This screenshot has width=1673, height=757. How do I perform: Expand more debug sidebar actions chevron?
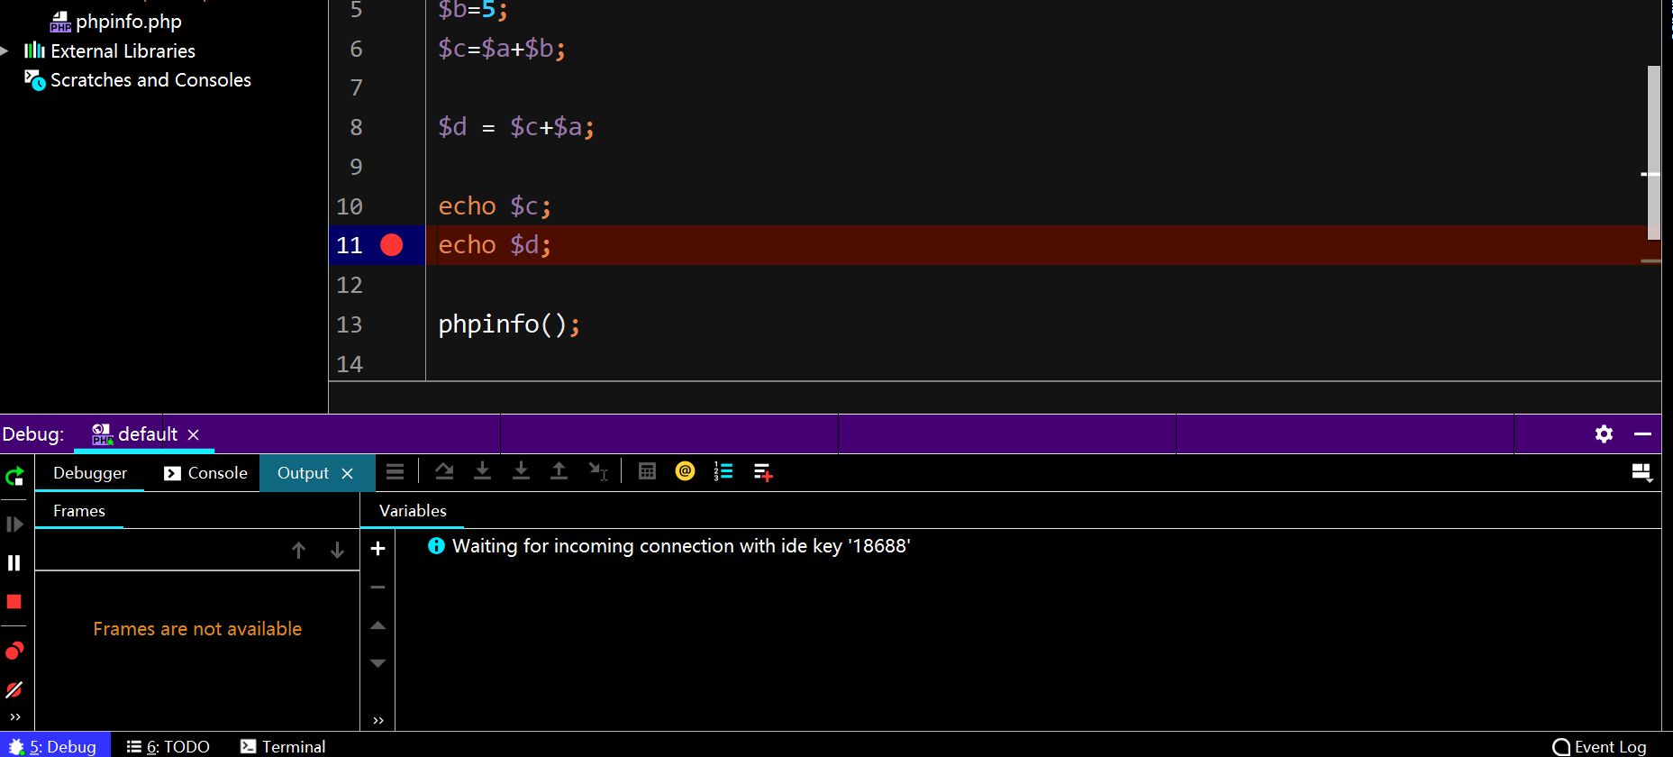click(14, 717)
